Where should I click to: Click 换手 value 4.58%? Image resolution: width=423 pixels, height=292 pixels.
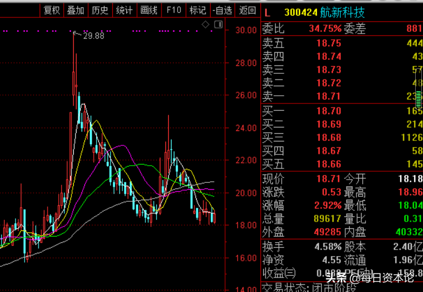click(328, 247)
